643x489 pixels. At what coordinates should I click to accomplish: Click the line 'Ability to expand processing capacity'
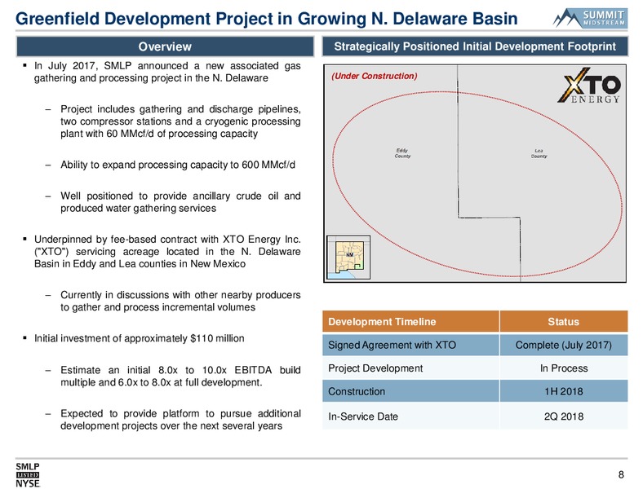tap(178, 165)
